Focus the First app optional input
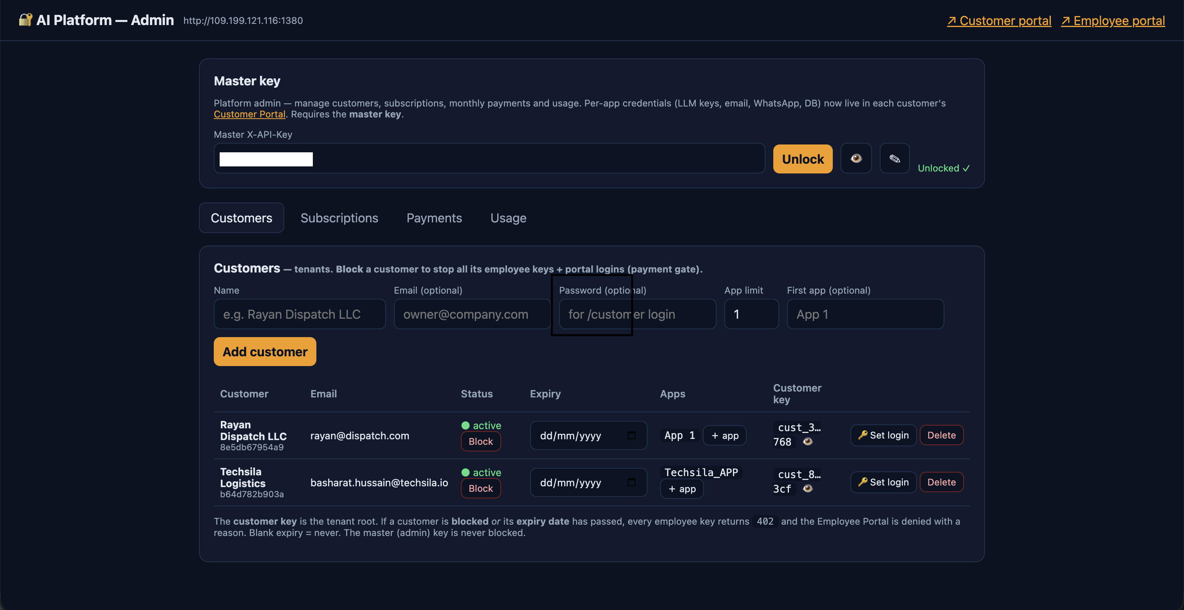 [x=865, y=314]
